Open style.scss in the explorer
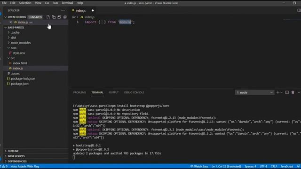Screen dimensions: 301x169 coord(19,53)
